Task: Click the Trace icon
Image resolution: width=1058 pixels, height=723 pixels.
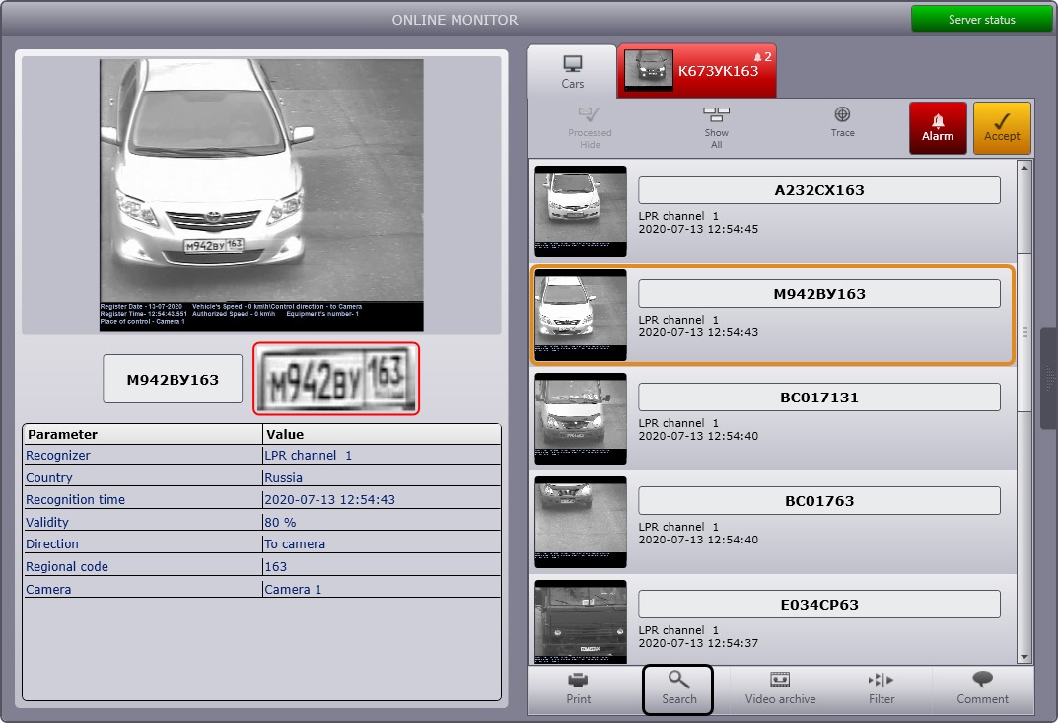Action: coord(842,122)
